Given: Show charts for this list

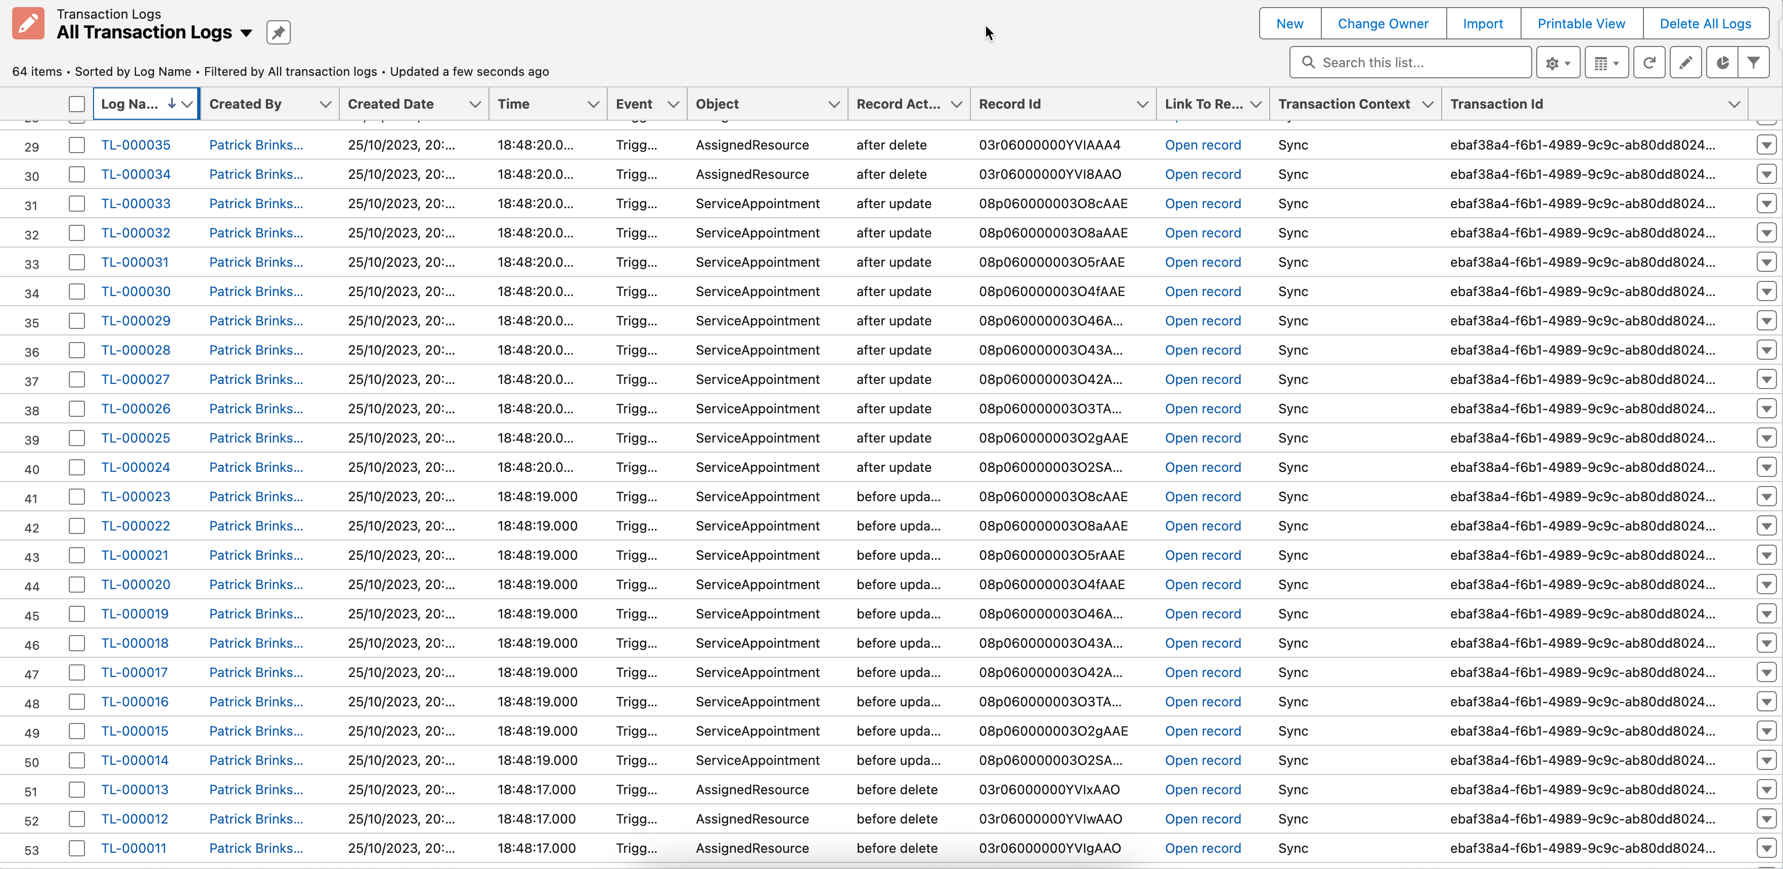Looking at the screenshot, I should pos(1722,62).
